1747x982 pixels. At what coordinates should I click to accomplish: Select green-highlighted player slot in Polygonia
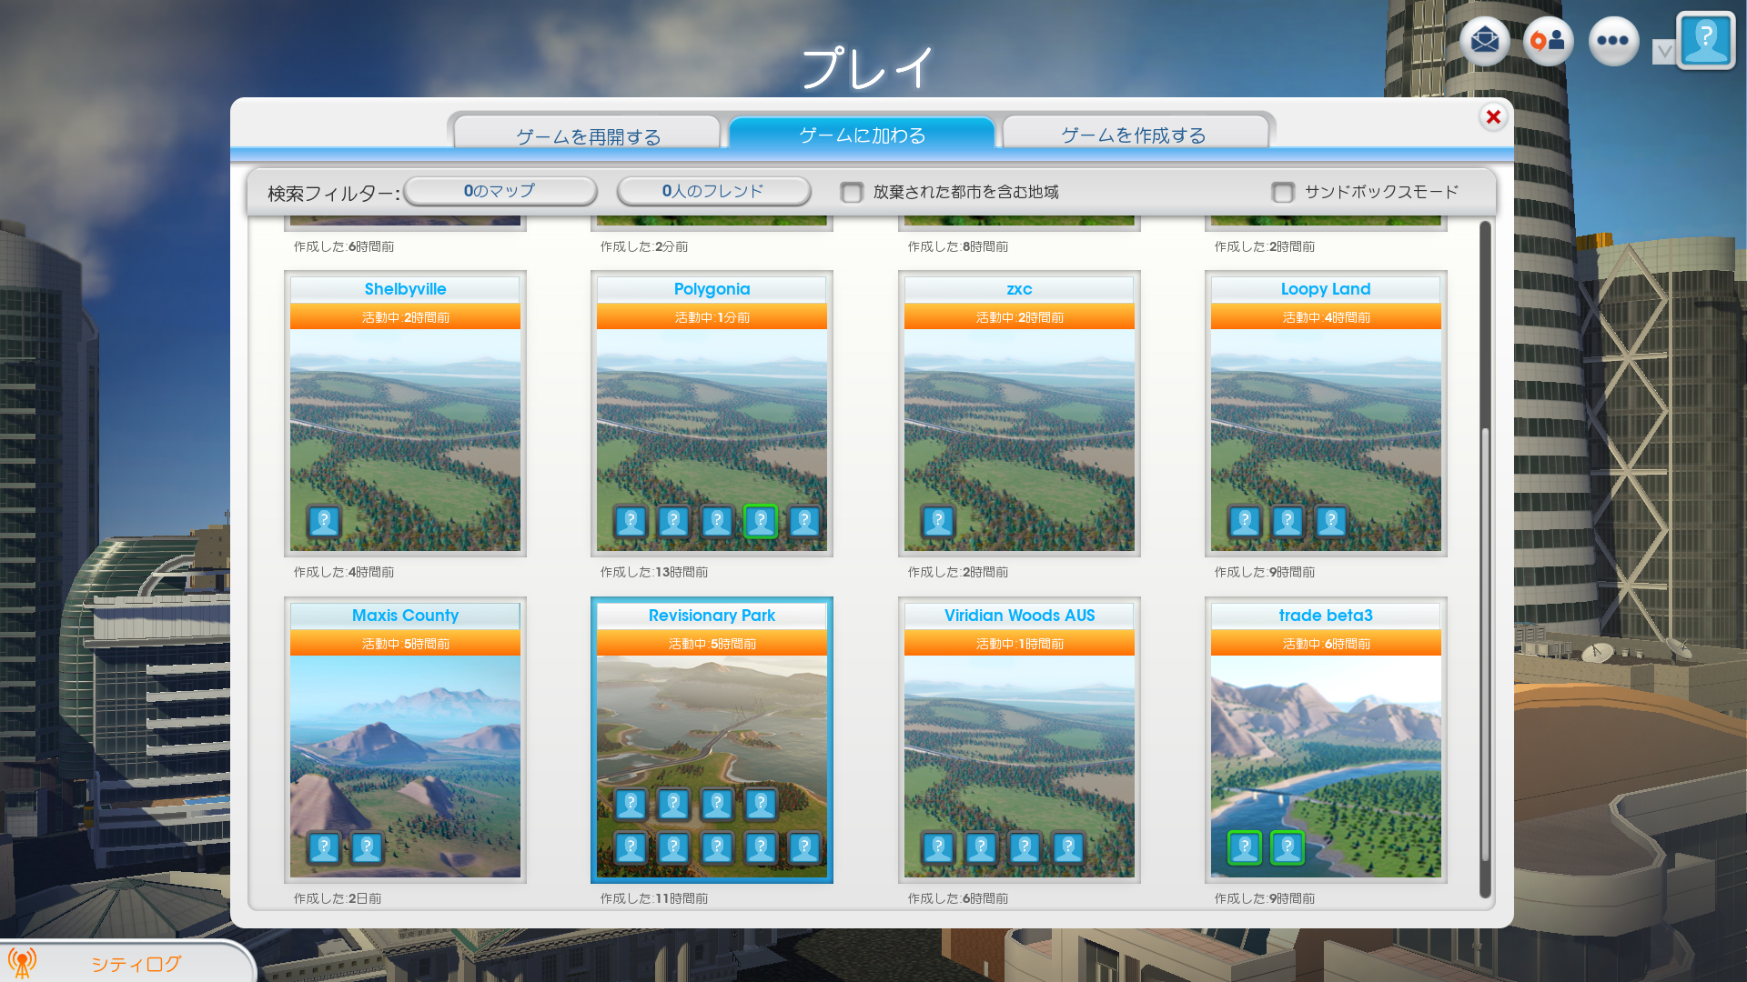pyautogui.click(x=761, y=522)
